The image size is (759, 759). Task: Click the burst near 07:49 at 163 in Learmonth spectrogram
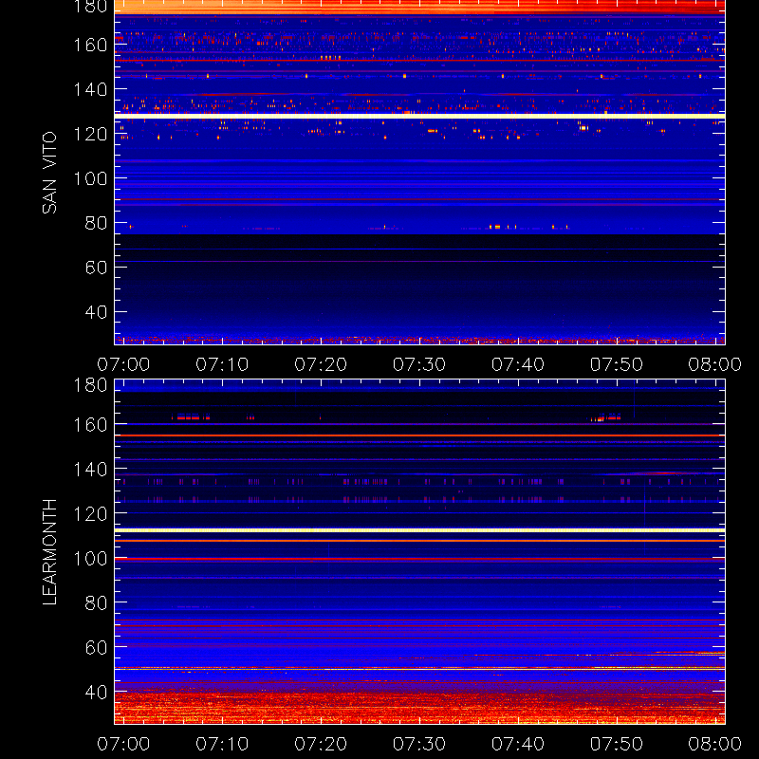tap(606, 417)
